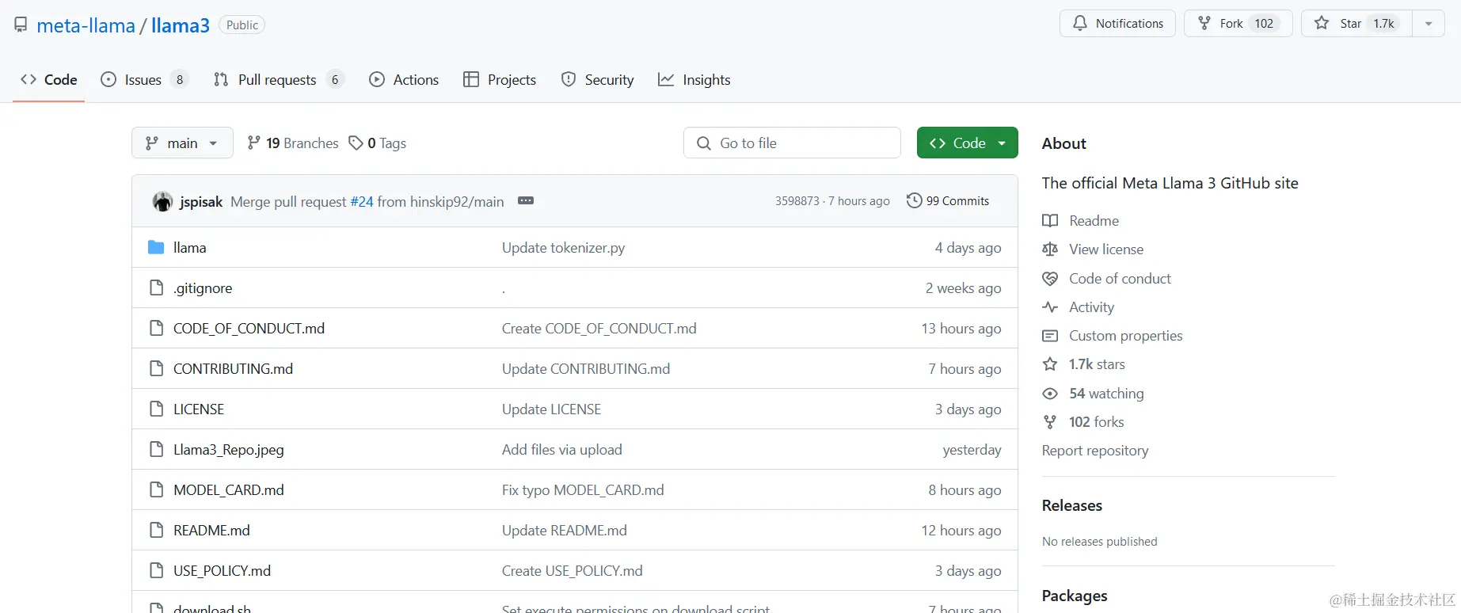1461x613 pixels.
Task: Expand the commit message ellipsis button
Action: [x=526, y=200]
